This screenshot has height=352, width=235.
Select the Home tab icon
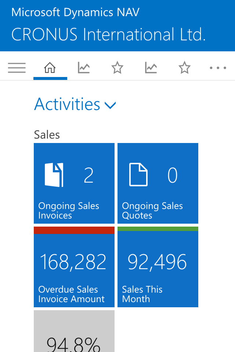(x=50, y=67)
